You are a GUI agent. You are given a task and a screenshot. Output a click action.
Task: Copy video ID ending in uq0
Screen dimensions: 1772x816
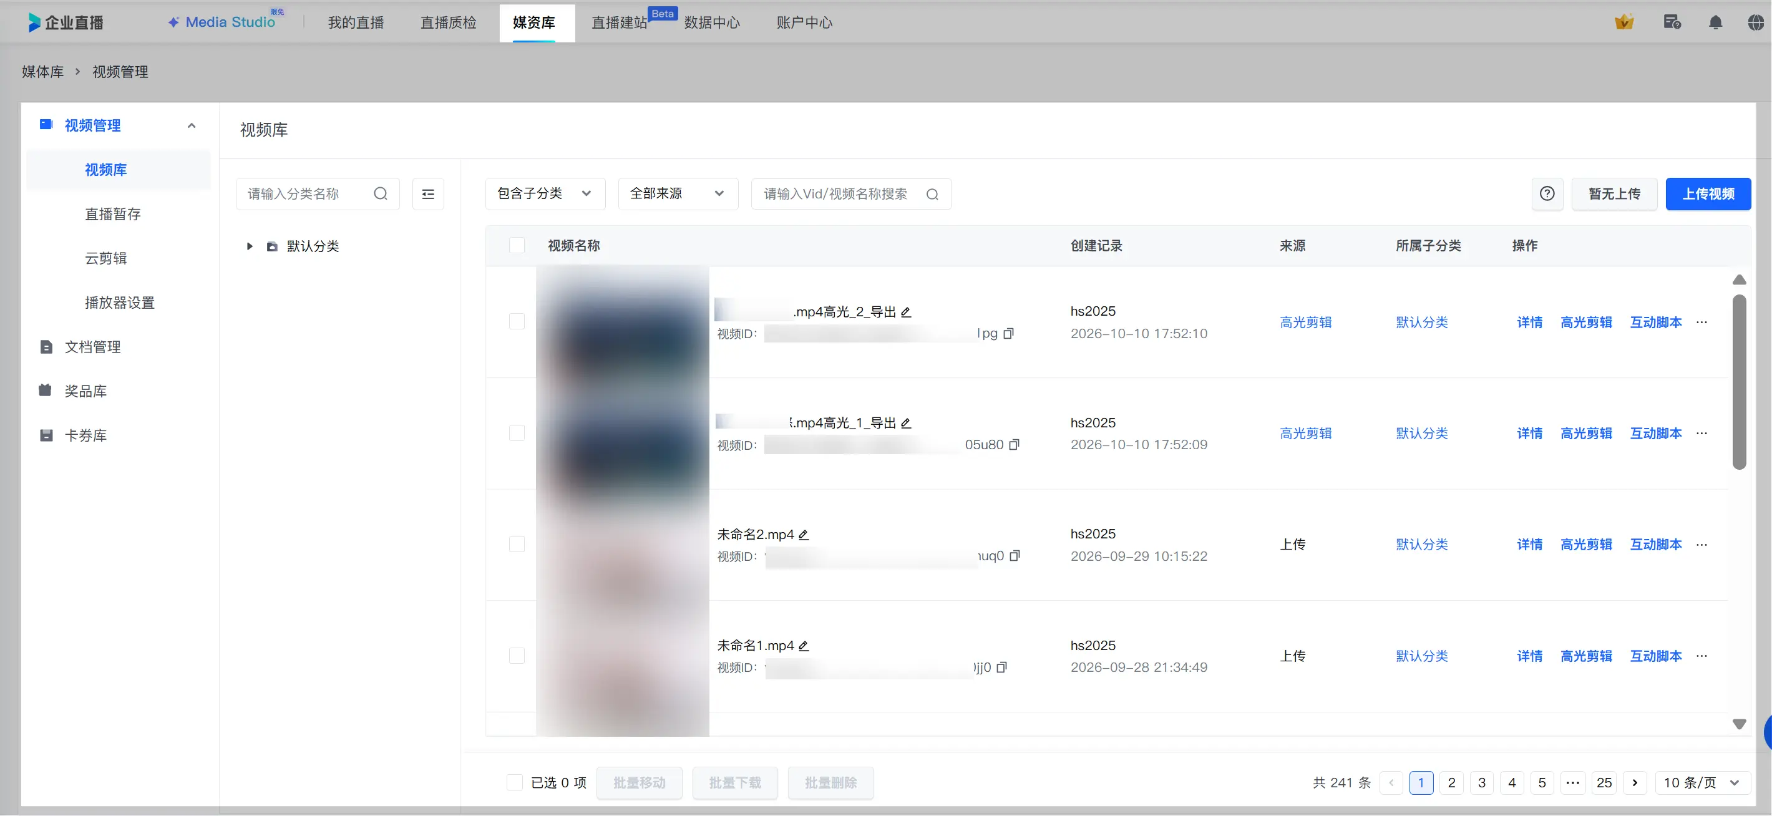1015,556
